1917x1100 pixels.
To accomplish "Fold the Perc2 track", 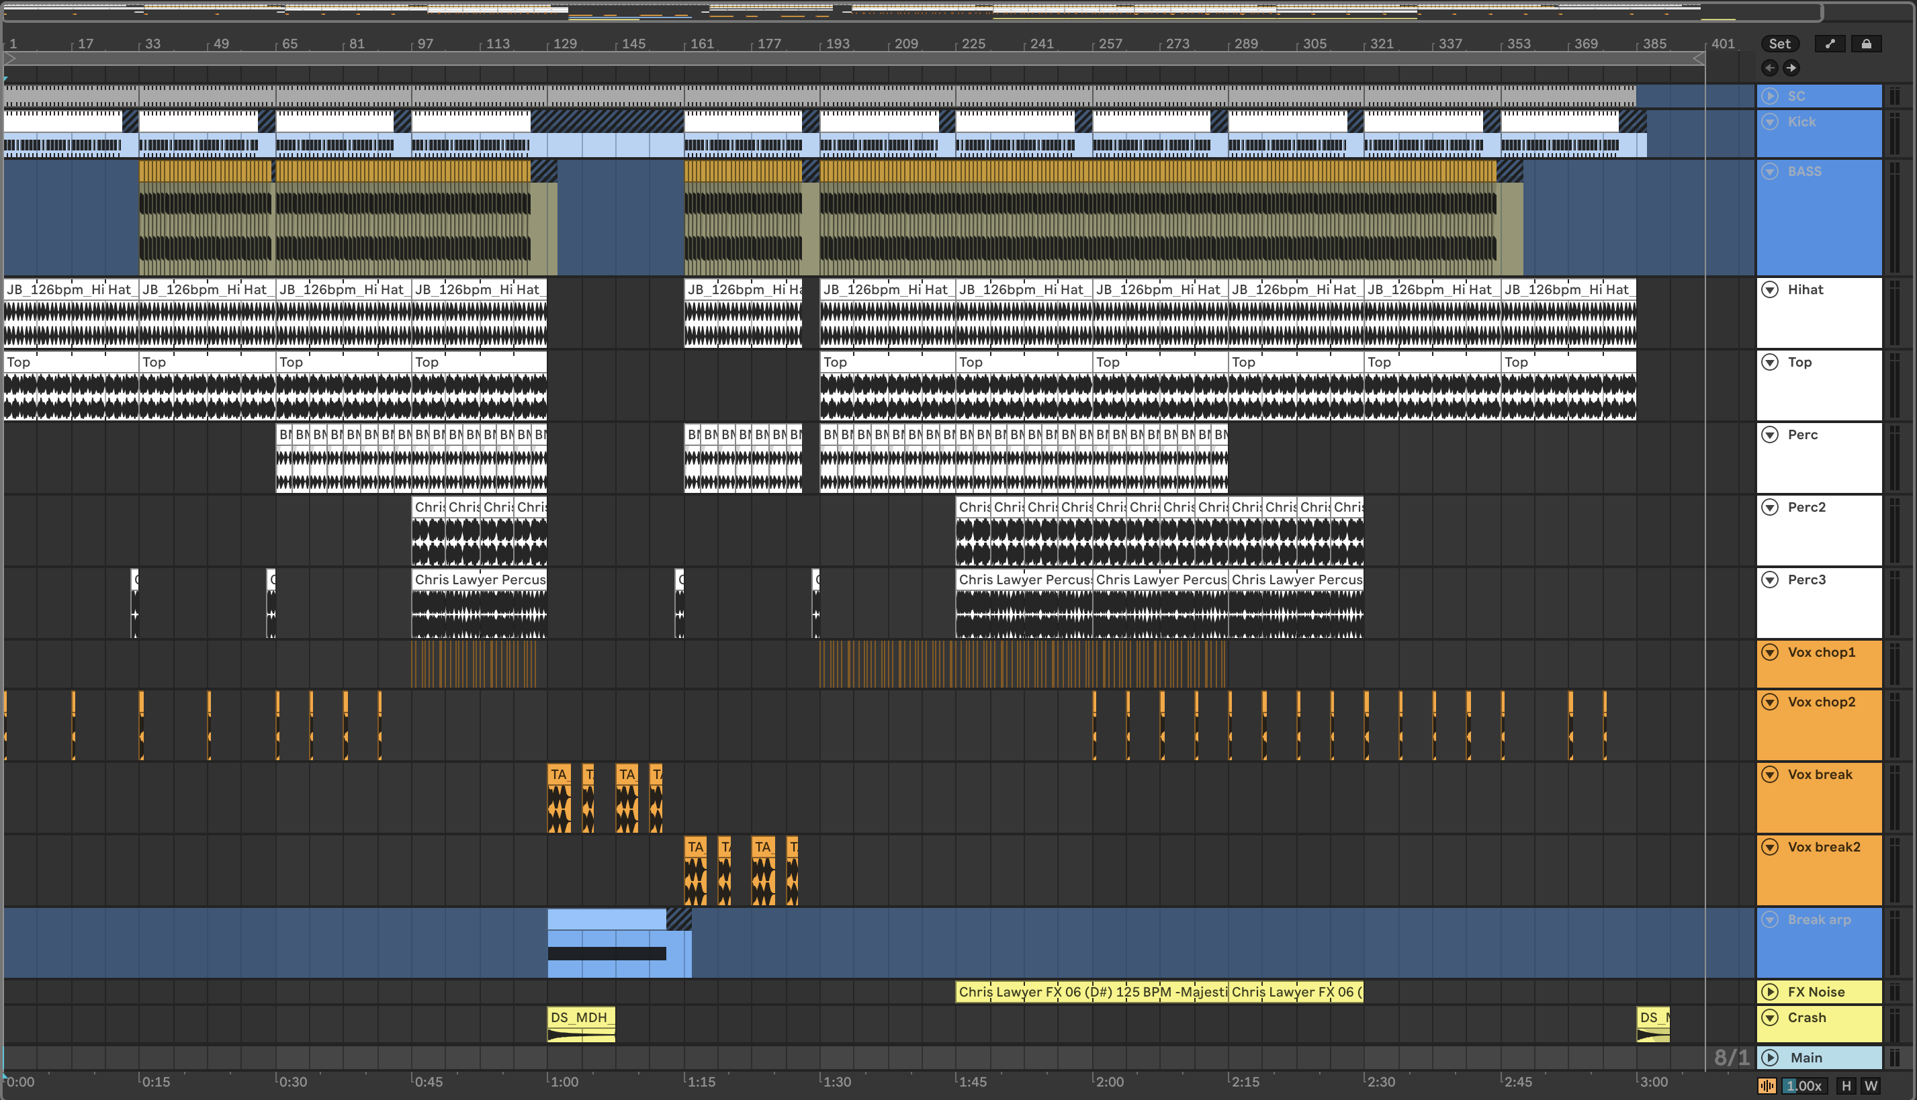I will pyautogui.click(x=1770, y=507).
